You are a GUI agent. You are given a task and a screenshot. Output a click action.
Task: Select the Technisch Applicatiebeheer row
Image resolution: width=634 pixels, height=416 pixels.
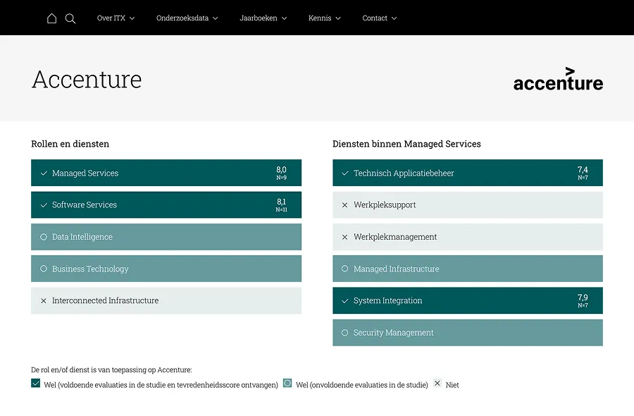pos(468,173)
